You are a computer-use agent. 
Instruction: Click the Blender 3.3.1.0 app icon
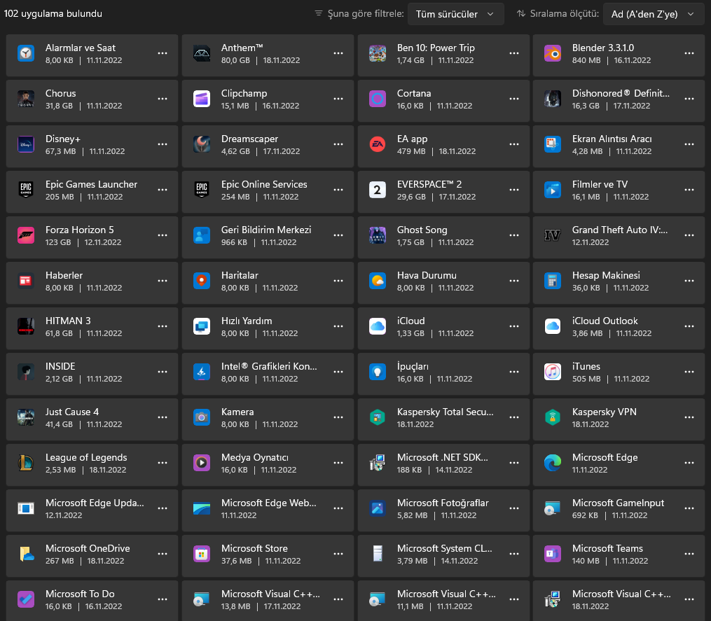pyautogui.click(x=552, y=53)
